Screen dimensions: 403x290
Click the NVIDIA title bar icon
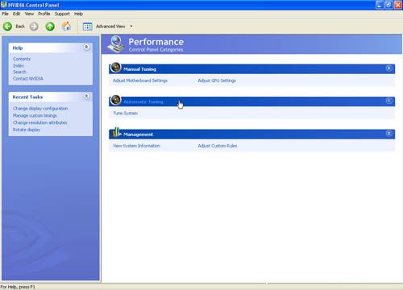click(3, 5)
